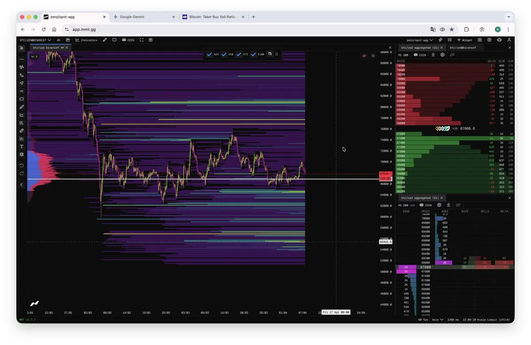This screenshot has height=345, width=531.
Task: Select the btc/usd aggregated (21) upper tab
Action: pyautogui.click(x=420, y=48)
